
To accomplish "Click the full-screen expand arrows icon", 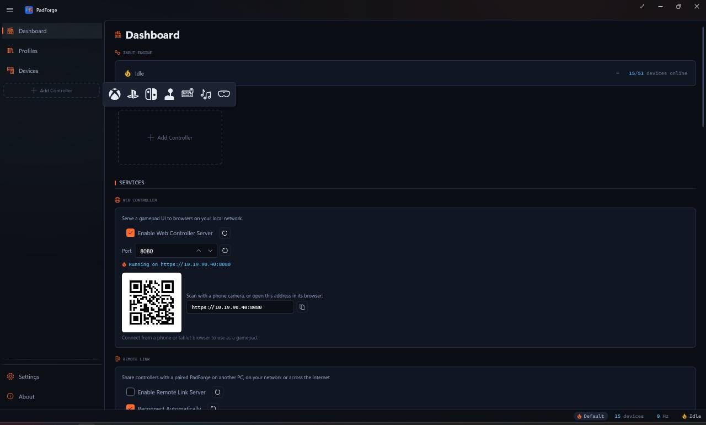I will click(x=643, y=7).
